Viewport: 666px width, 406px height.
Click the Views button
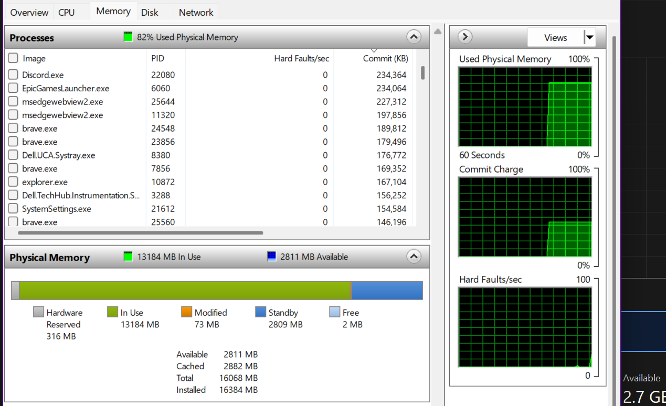coord(555,37)
